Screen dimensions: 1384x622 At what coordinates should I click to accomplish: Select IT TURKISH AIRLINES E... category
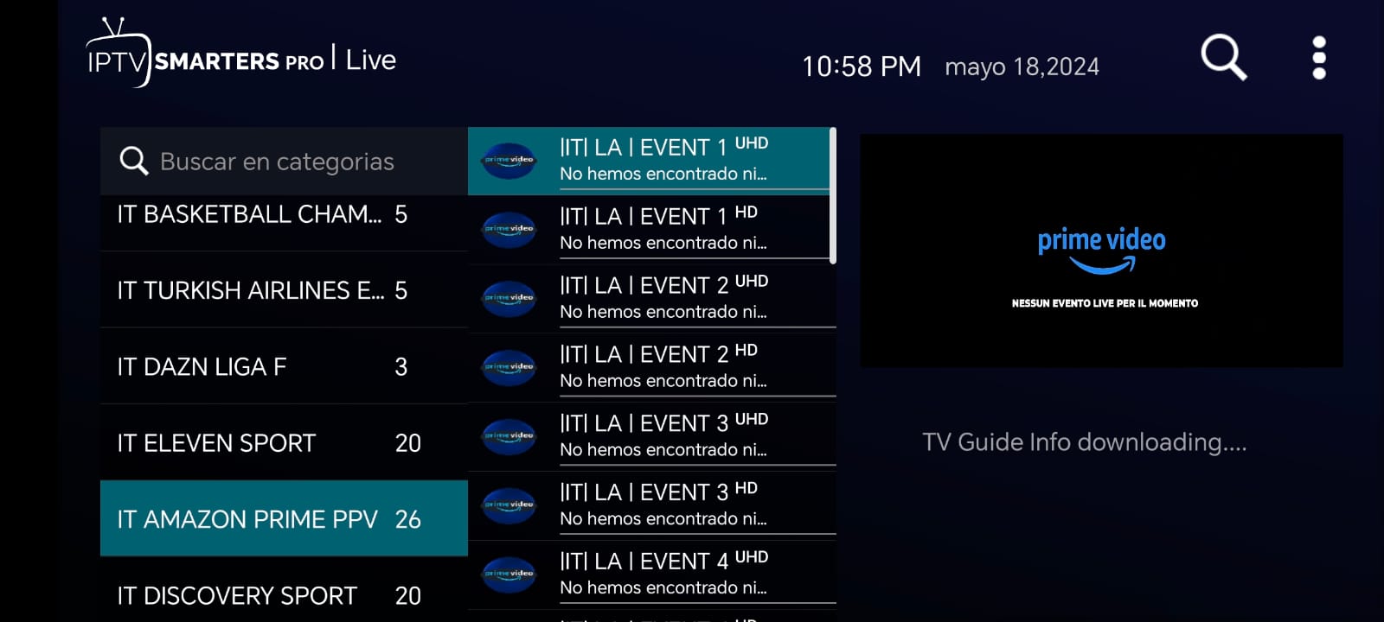[x=284, y=290]
